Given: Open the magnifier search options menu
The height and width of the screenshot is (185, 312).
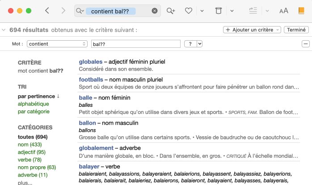Looking at the screenshot, I should click(80, 11).
